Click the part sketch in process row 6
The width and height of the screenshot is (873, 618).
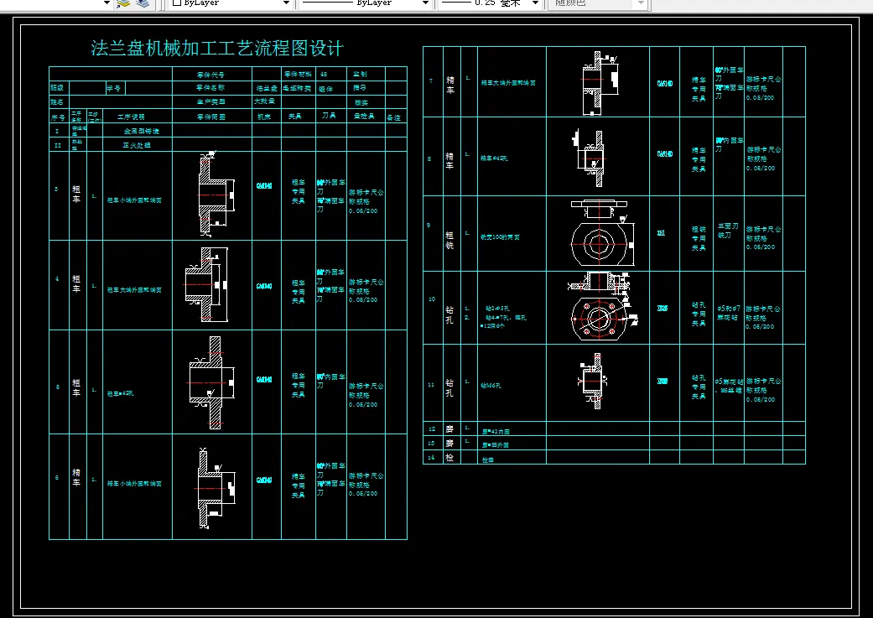click(216, 488)
